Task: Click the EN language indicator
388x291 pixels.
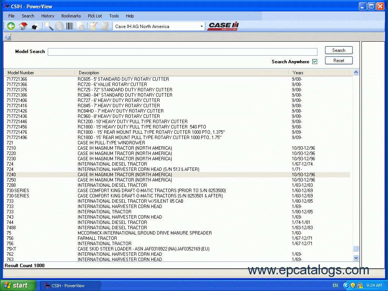Action: point(335,285)
